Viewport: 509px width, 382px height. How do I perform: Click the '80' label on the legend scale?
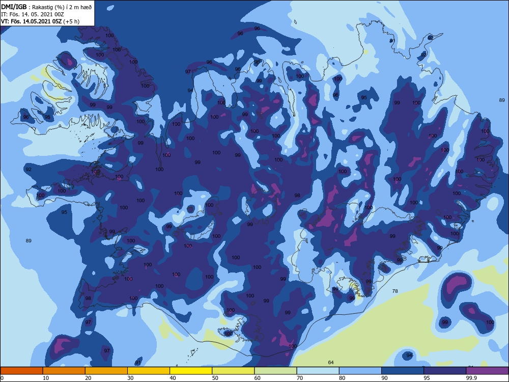pos(342,378)
